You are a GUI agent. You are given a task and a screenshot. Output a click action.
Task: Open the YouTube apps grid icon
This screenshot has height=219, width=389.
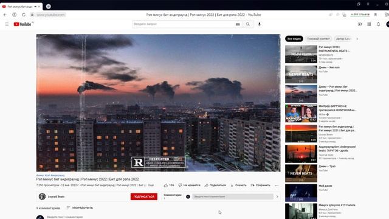[369, 24]
